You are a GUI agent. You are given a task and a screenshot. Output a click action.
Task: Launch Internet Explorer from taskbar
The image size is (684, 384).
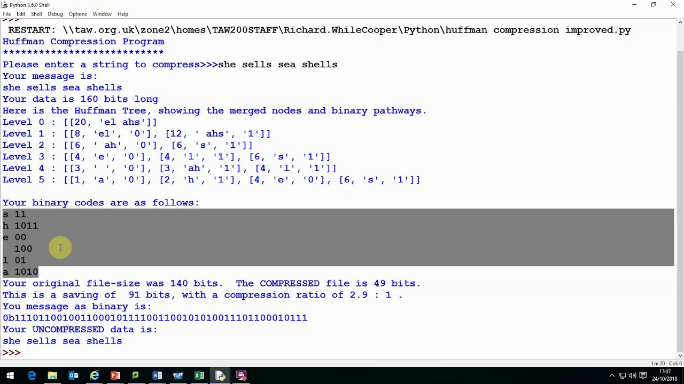[94, 375]
